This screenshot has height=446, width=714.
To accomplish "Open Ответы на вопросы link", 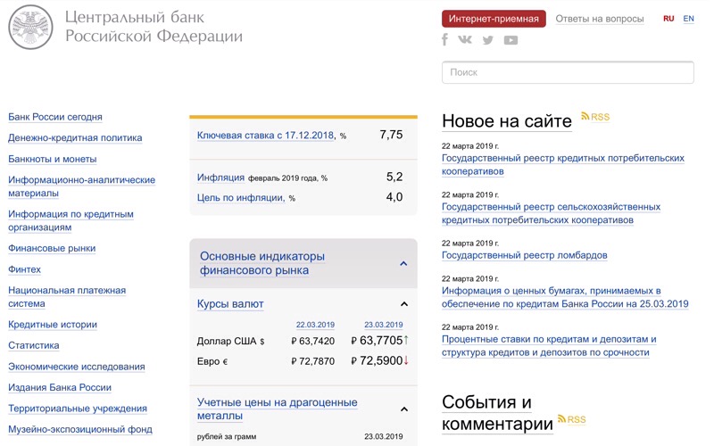I will tap(599, 19).
